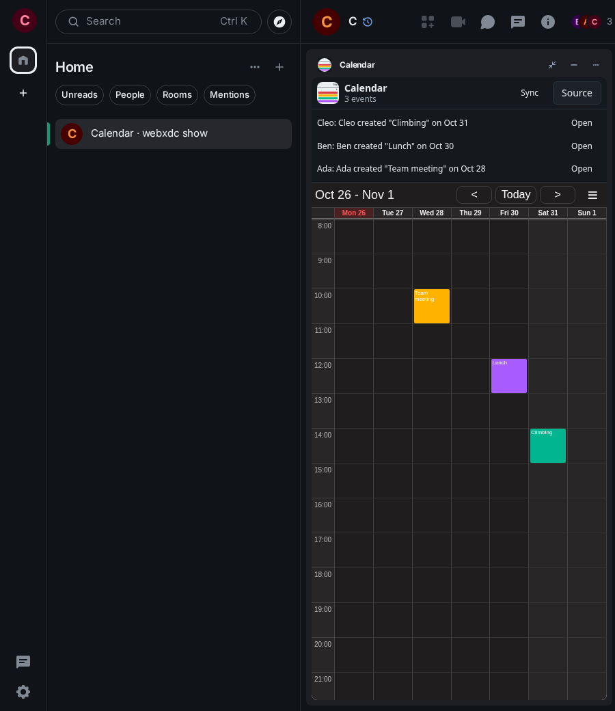Viewport: 615px width, 711px height.
Task: Open the Calendar widget more options menu
Action: coord(595,65)
